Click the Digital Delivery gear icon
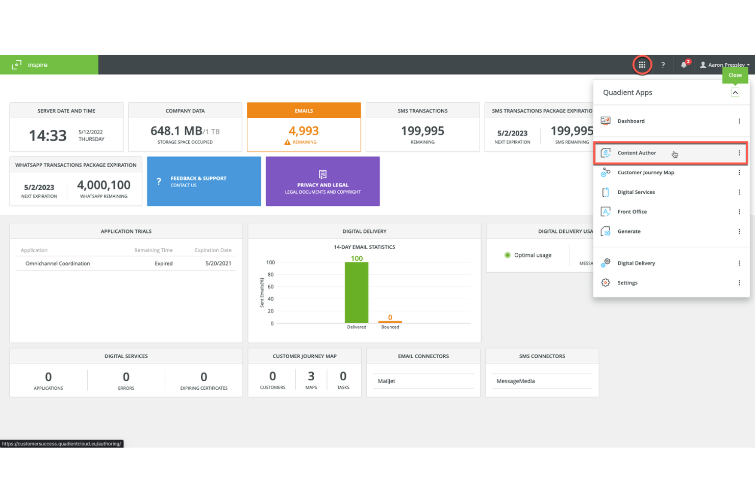This screenshot has width=755, height=503. point(606,263)
